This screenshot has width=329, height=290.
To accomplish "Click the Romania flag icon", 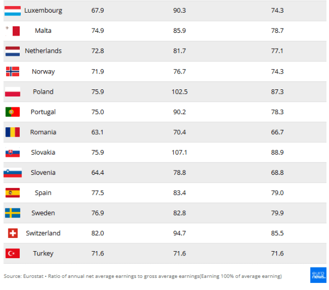I will 13,132.
